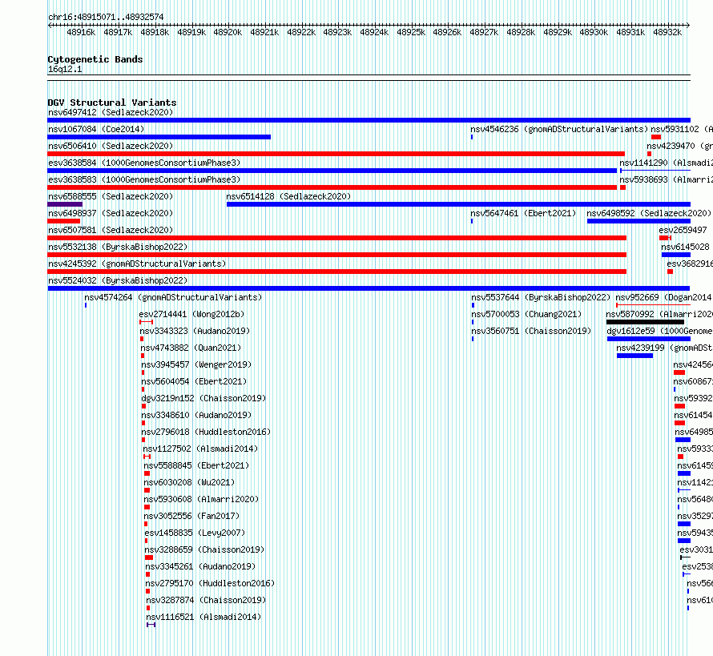This screenshot has height=656, width=713.
Task: Click nsv6145028 variant label
Action: (685, 247)
